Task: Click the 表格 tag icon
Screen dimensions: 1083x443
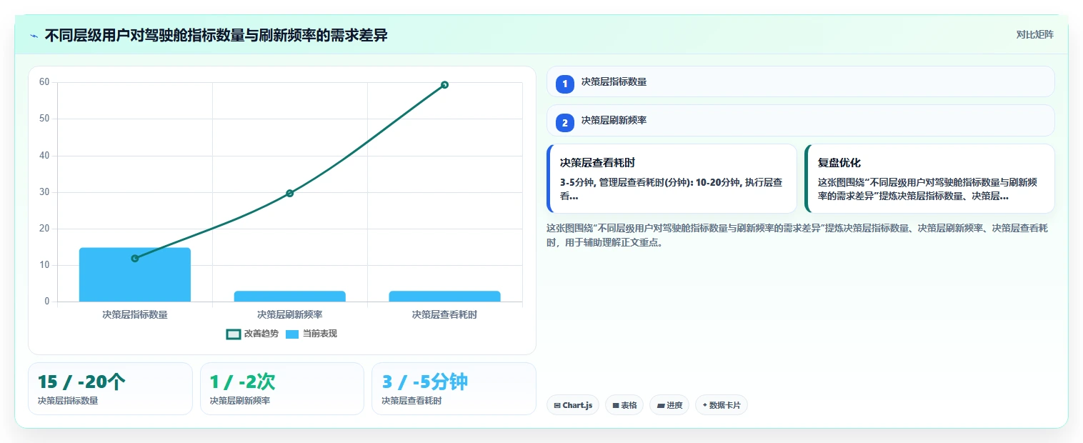Action: coord(616,406)
